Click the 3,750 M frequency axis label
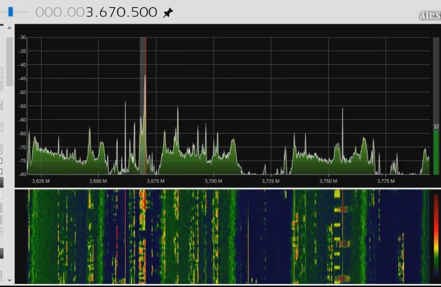The height and width of the screenshot is (287, 441). (328, 181)
